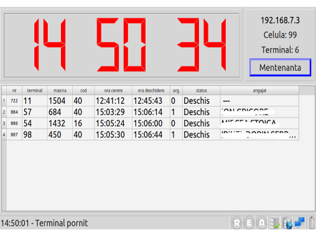This screenshot has height=240, width=316.
Task: Click ora deschidere 12:45:43 cell
Action: point(151,101)
